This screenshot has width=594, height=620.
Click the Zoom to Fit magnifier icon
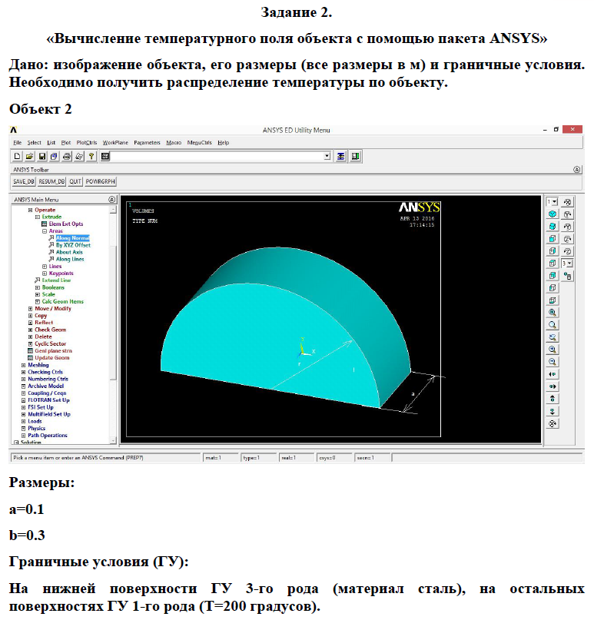click(x=553, y=313)
